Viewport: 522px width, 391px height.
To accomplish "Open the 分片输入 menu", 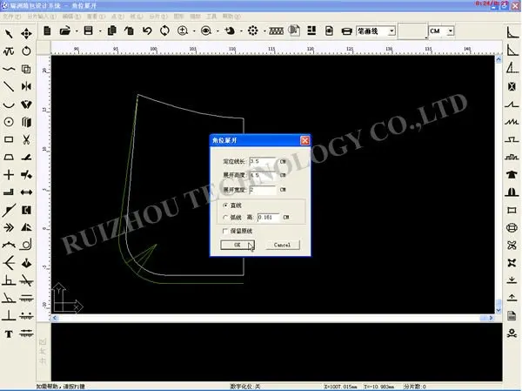I will point(42,17).
